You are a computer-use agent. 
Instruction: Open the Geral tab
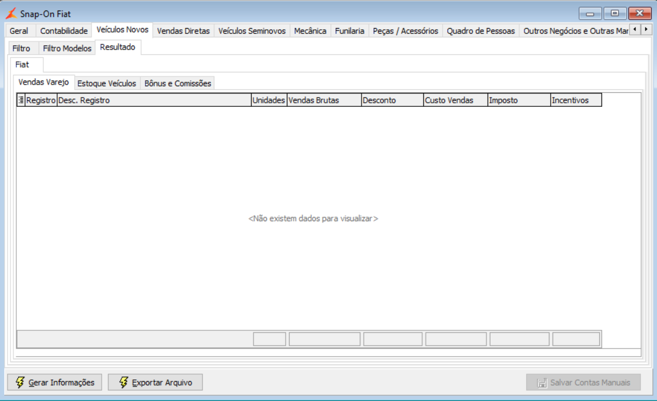(x=19, y=31)
